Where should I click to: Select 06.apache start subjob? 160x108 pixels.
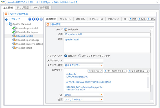coord(24,48)
